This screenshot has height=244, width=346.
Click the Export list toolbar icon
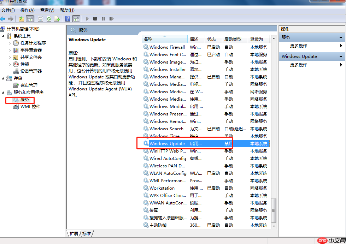[x=57, y=19]
